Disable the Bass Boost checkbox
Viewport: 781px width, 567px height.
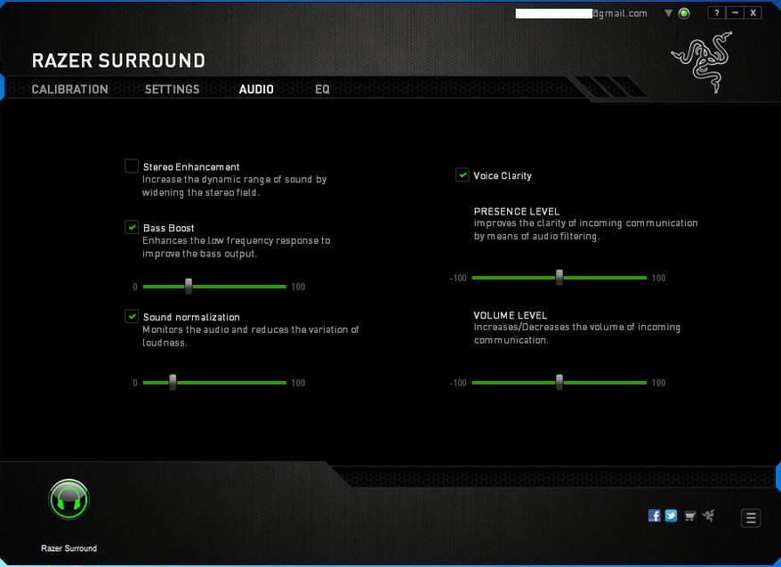[x=132, y=227]
